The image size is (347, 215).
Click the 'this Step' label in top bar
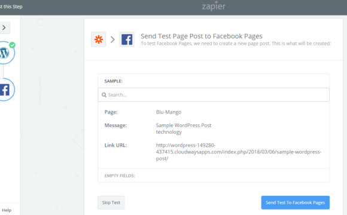13,7
